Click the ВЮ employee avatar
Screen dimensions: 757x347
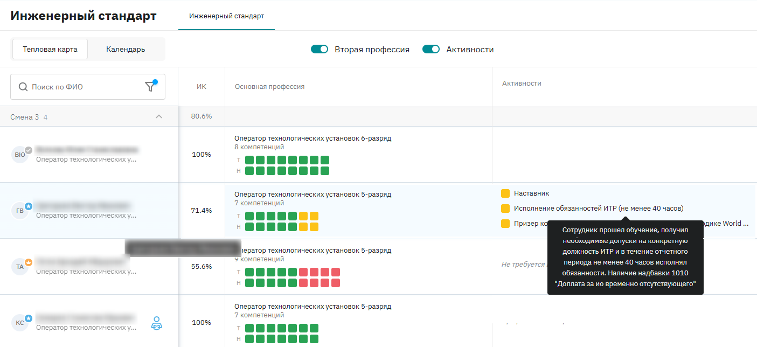pos(19,155)
